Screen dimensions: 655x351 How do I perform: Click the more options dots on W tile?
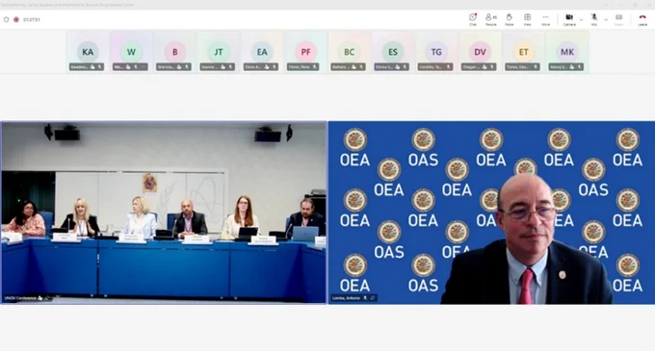(x=143, y=66)
